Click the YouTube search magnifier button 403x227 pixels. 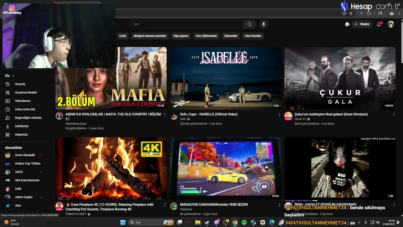pos(249,24)
